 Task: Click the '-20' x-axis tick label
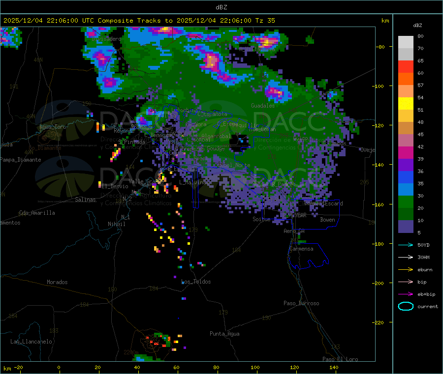pyautogui.click(x=18, y=367)
